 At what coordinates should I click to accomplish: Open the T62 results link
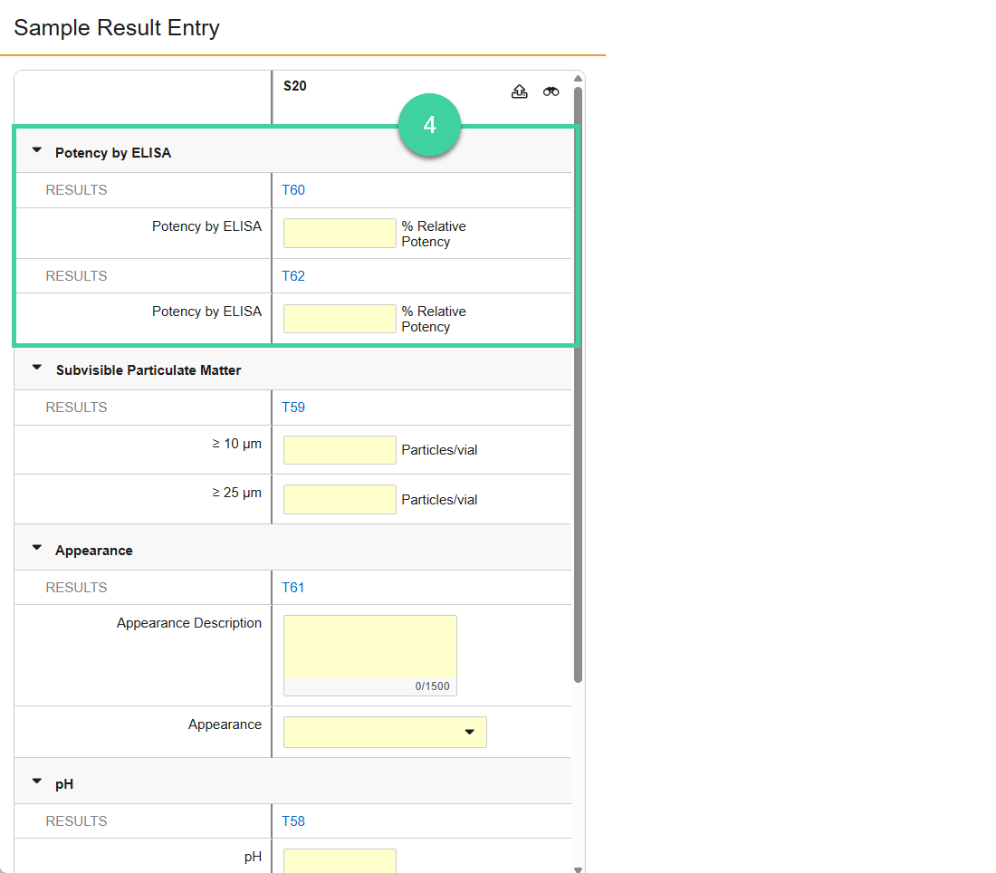coord(293,275)
